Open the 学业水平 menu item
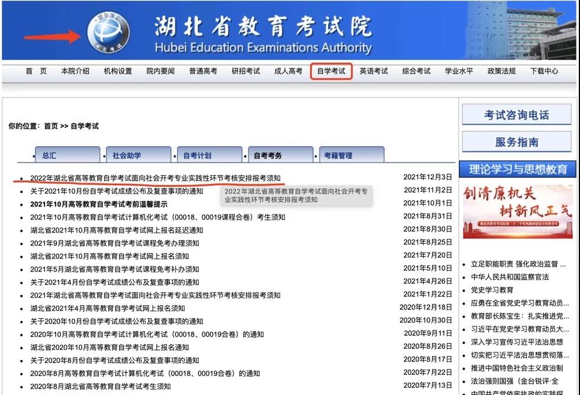This screenshot has width=580, height=395. 459,71
